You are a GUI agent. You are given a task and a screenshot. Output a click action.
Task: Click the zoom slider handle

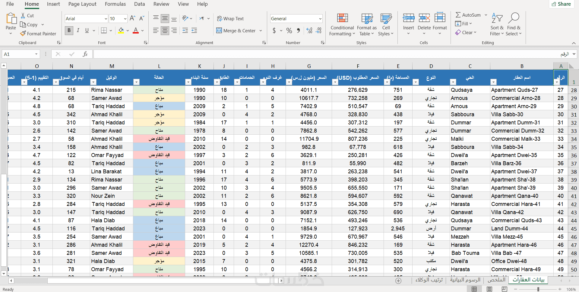[538, 289]
